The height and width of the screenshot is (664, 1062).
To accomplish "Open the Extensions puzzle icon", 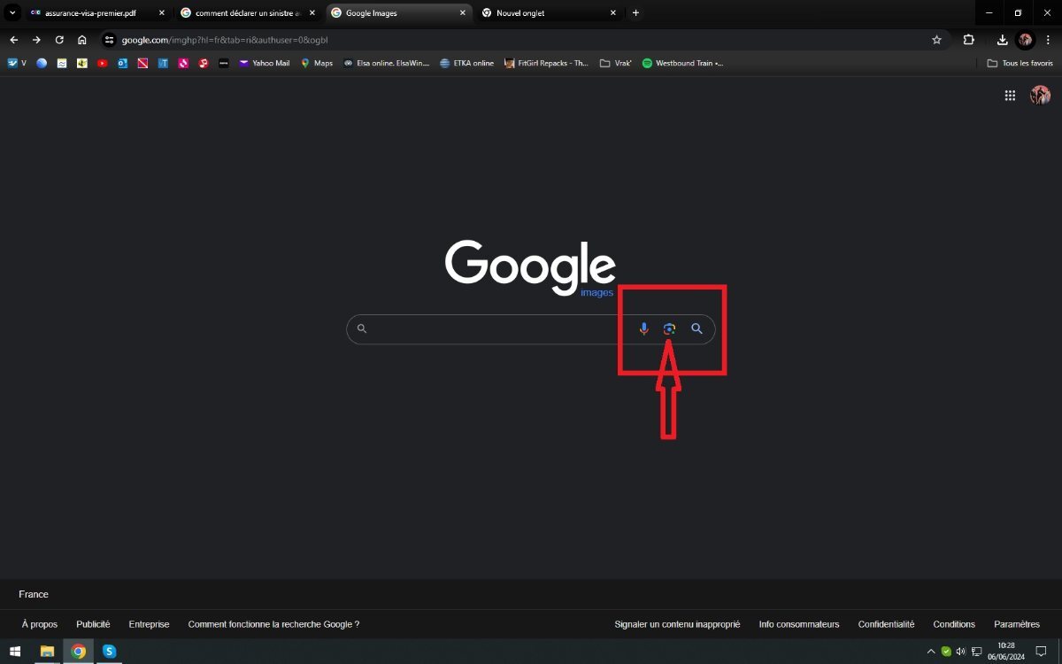I will click(968, 40).
